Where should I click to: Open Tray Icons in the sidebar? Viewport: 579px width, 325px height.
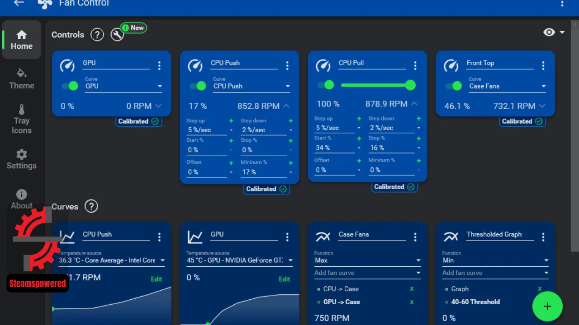22,120
